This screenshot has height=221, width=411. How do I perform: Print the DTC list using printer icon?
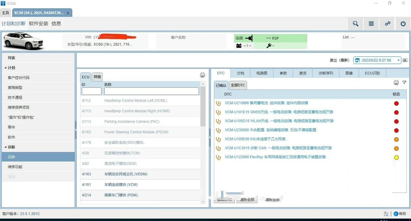point(396,83)
